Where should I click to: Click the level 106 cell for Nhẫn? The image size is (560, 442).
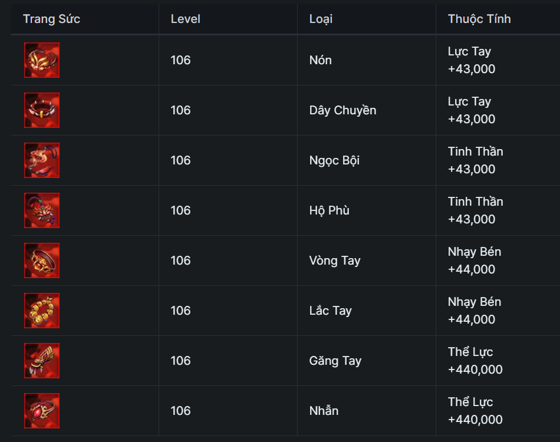point(180,411)
